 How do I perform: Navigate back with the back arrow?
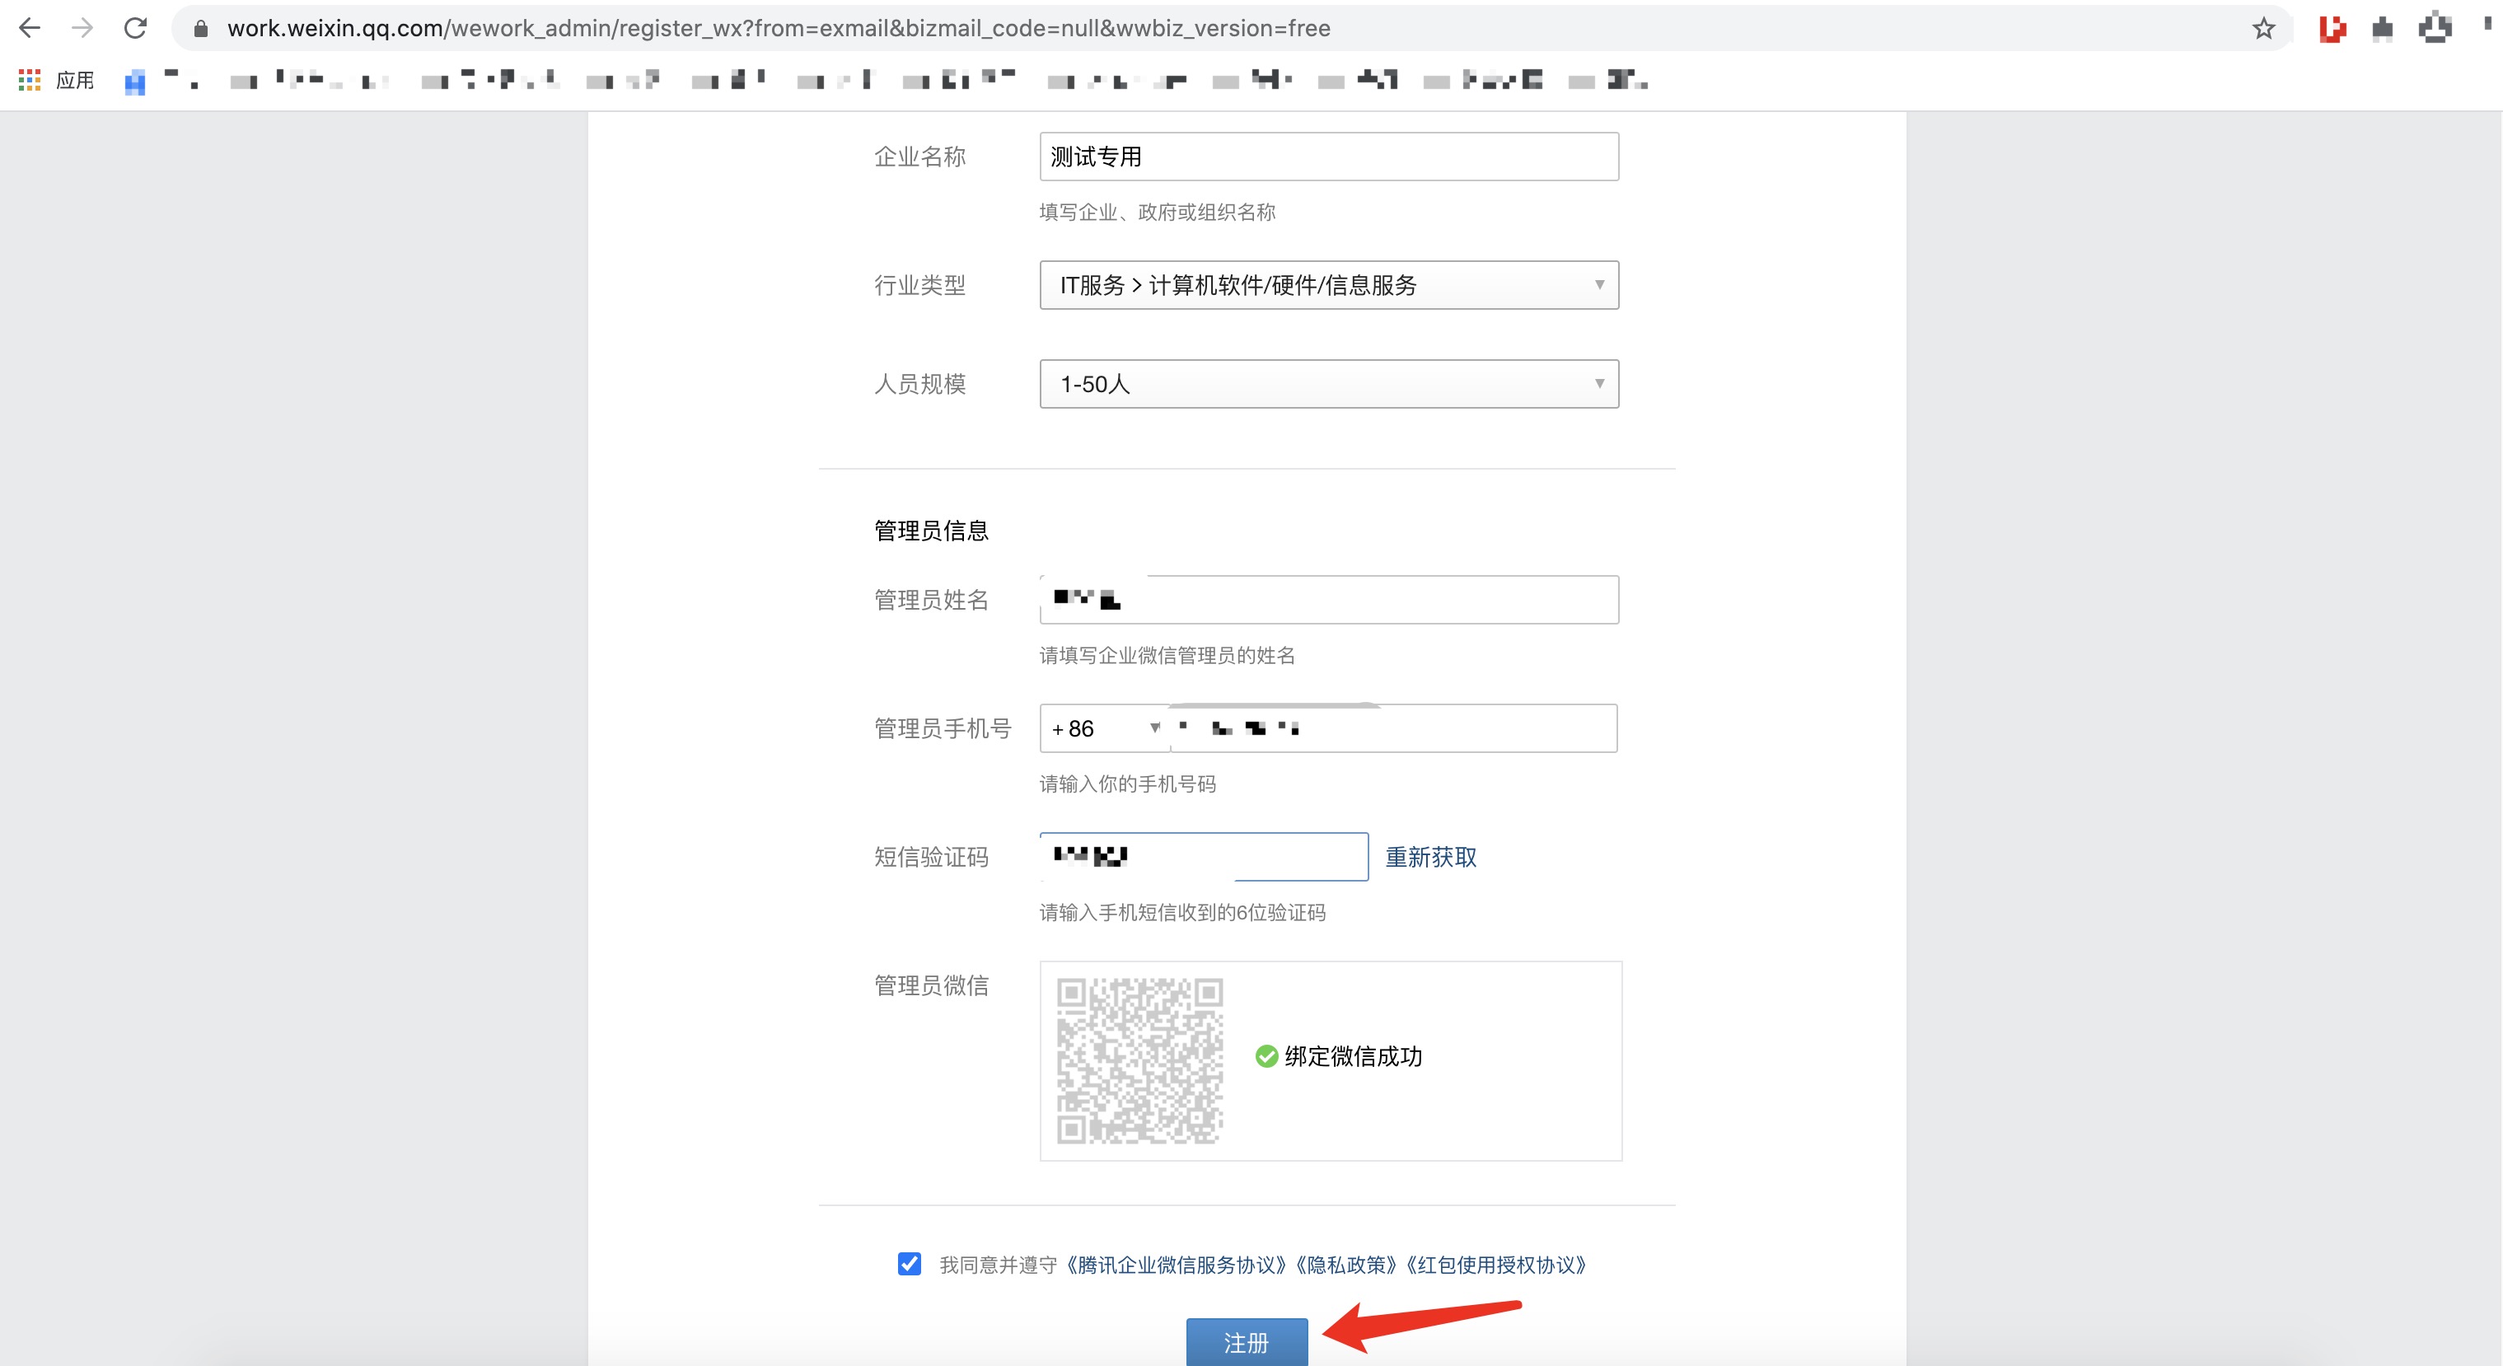(30, 27)
